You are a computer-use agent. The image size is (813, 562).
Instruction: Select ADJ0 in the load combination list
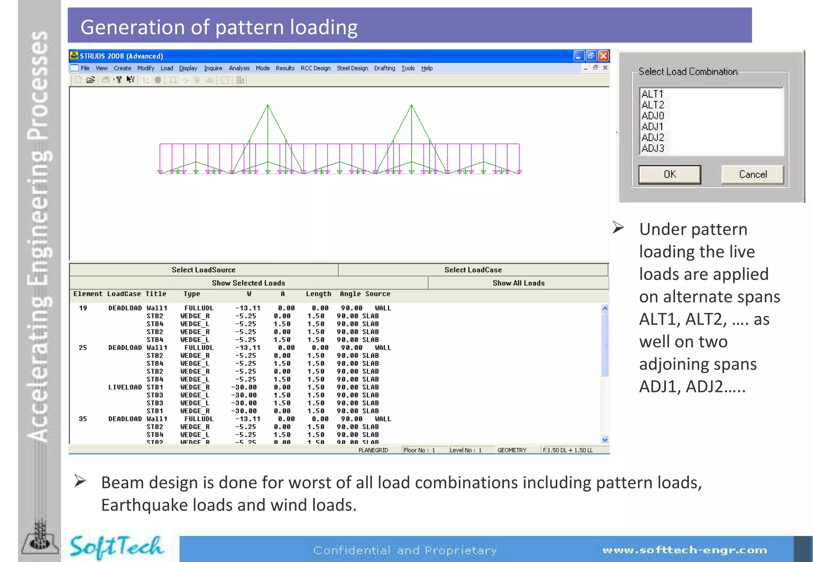pos(653,116)
